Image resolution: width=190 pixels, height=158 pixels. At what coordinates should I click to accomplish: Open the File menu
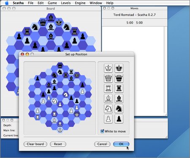tap(30, 3)
